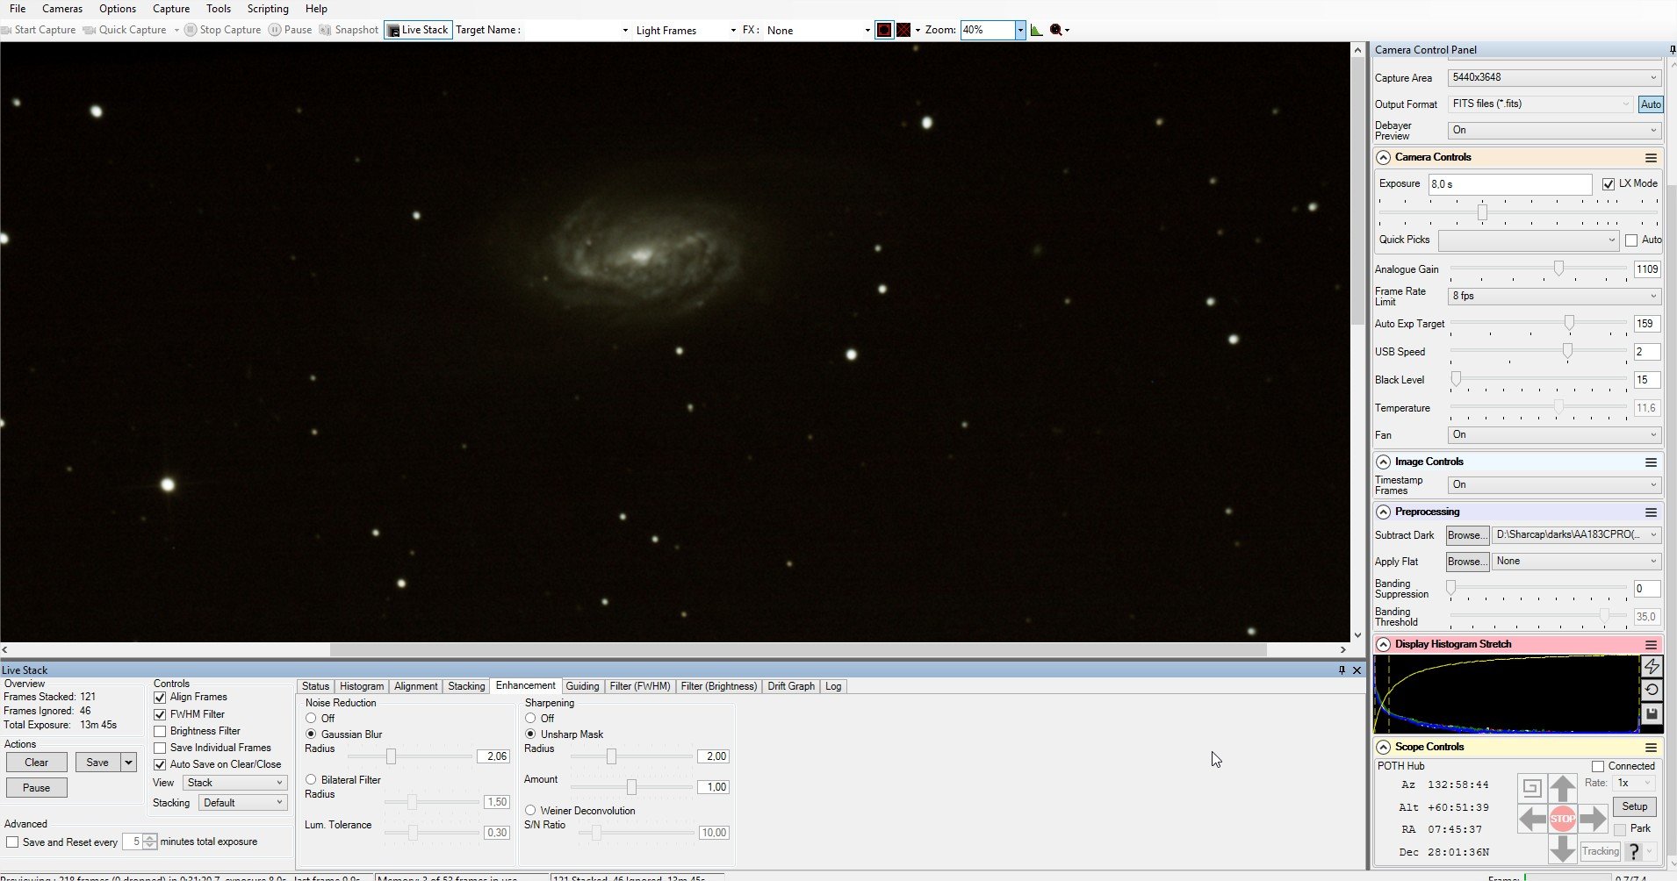Open the Camera Controls hamburger menu
The height and width of the screenshot is (881, 1677).
(1651, 158)
